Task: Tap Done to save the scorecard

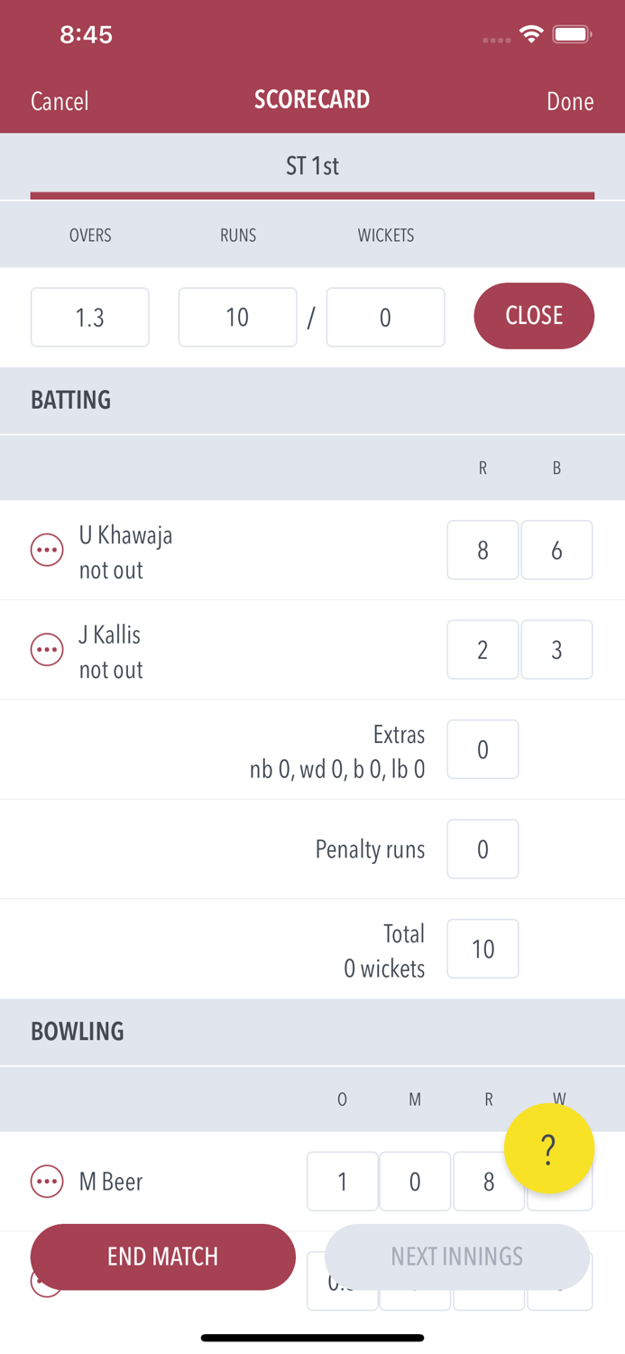Action: click(x=570, y=101)
